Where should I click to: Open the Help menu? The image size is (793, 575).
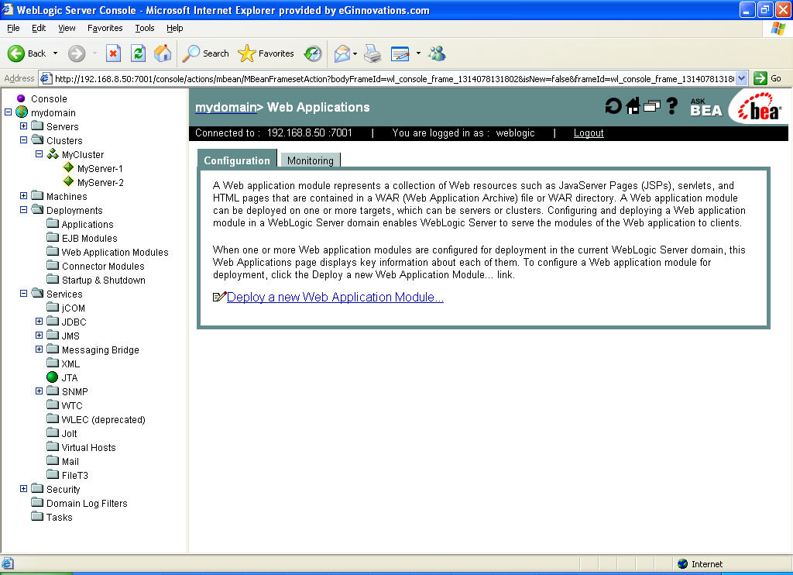pyautogui.click(x=174, y=28)
